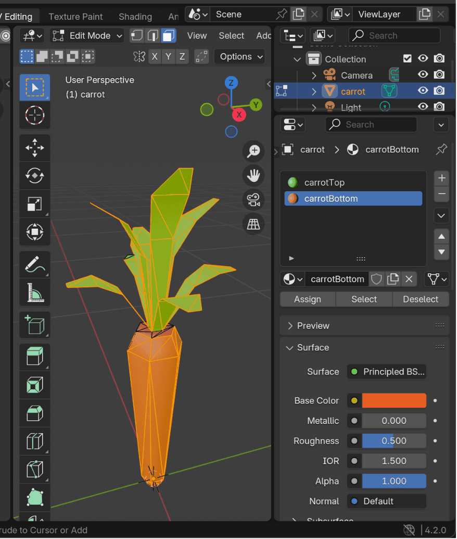Switch to face select mode

point(168,35)
